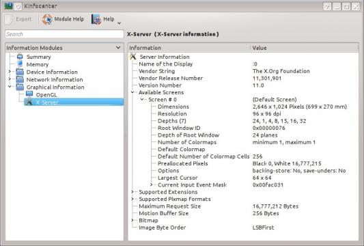Click the Device Information folder icon
The width and height of the screenshot is (364, 246).
tap(20, 72)
